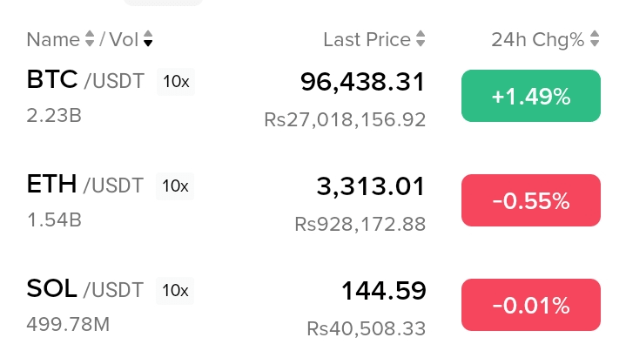Click the Name column header

click(x=53, y=39)
